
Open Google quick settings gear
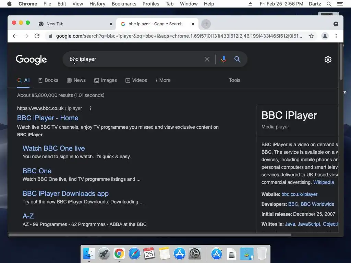[x=328, y=60]
